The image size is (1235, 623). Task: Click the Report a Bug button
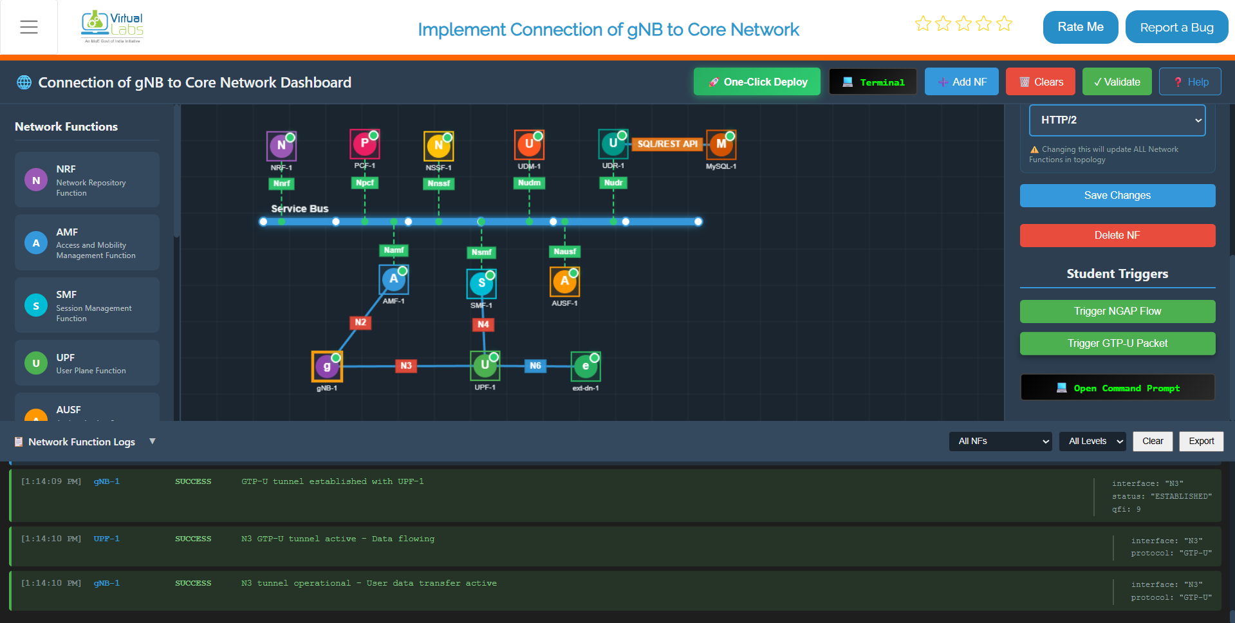(1176, 27)
